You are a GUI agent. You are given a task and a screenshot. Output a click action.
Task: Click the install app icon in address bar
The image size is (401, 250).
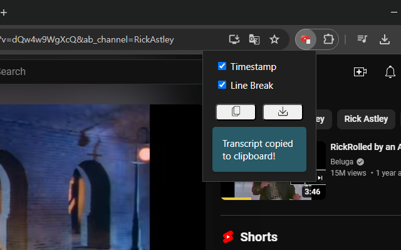[234, 39]
